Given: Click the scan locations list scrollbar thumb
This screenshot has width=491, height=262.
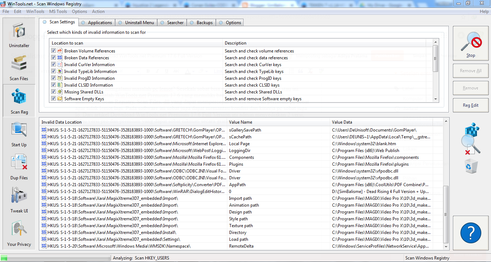Looking at the screenshot, I should click(436, 58).
